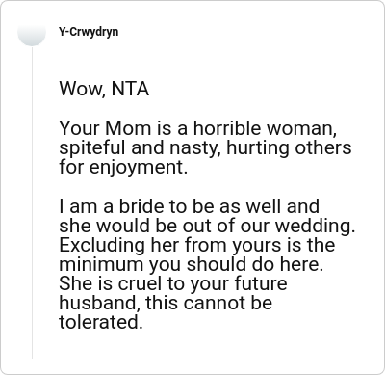Click the line "she would be out of our wedding."
The image size is (385, 375).
click(x=207, y=226)
